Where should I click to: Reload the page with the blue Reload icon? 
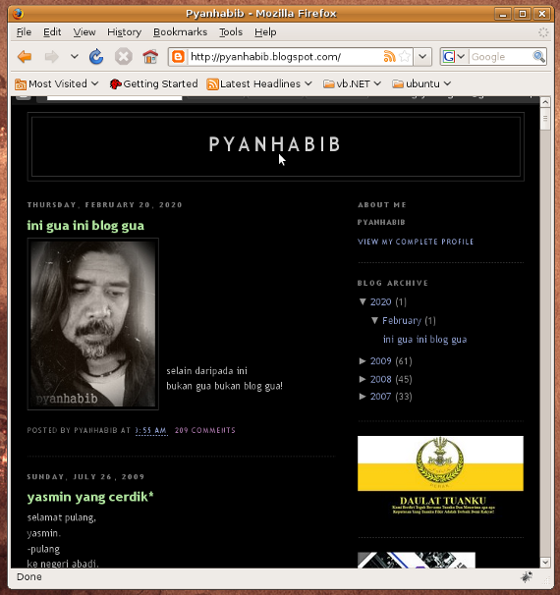click(x=96, y=57)
